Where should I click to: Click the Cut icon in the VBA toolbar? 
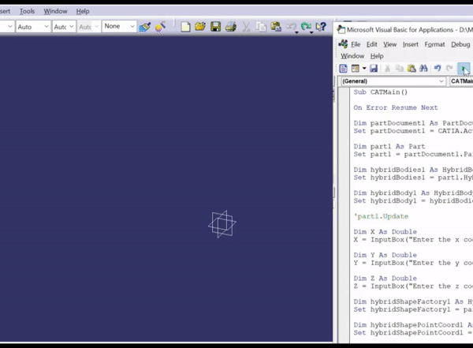[387, 69]
